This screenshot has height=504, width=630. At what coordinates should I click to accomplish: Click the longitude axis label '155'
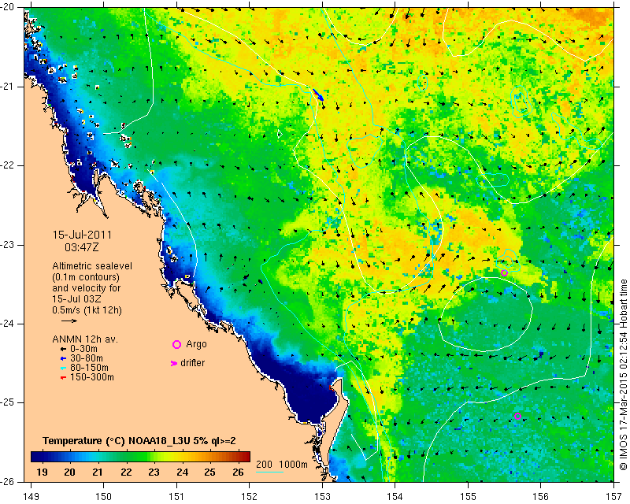point(468,497)
